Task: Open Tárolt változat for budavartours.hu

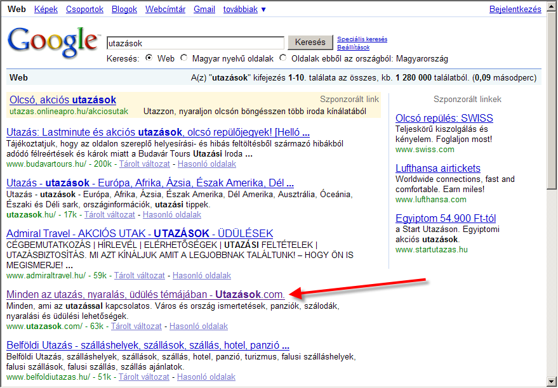Action: coord(145,164)
